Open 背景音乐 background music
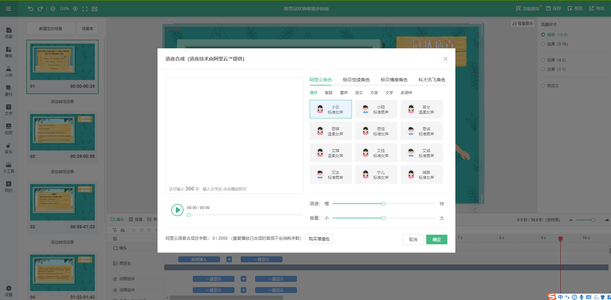This screenshot has width=611, height=300. point(523,23)
